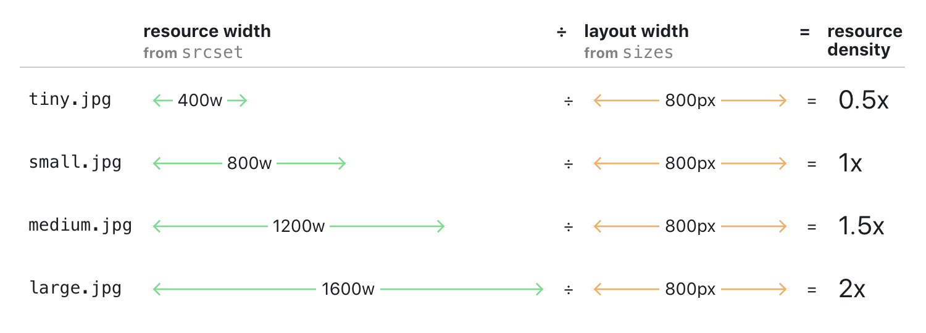
Task: Click the sizes code word
Action: tap(648, 53)
